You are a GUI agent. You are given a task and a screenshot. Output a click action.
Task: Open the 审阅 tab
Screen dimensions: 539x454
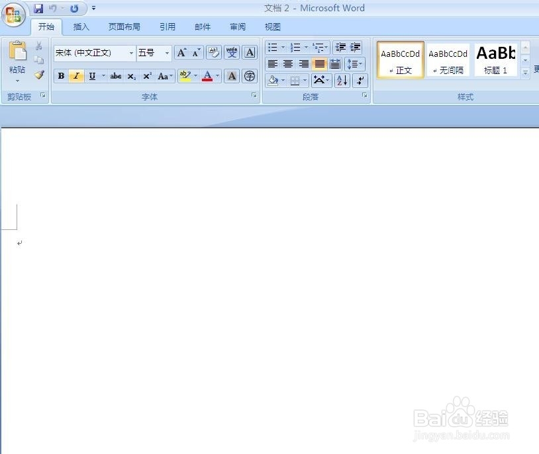[x=238, y=27]
